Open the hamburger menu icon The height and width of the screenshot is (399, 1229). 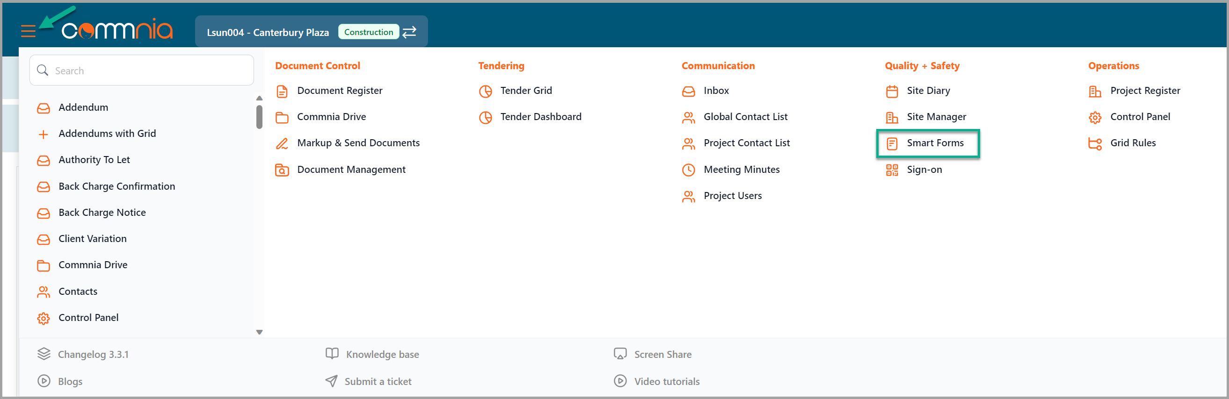click(x=28, y=31)
